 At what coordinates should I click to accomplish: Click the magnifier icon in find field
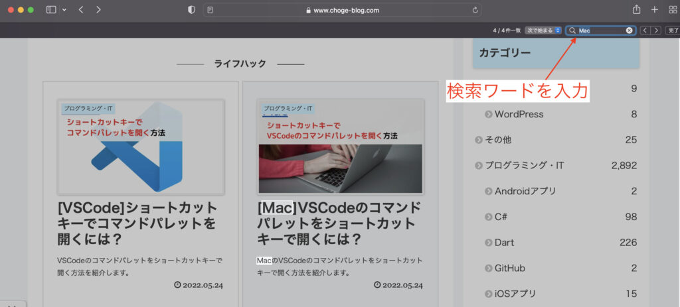click(572, 31)
